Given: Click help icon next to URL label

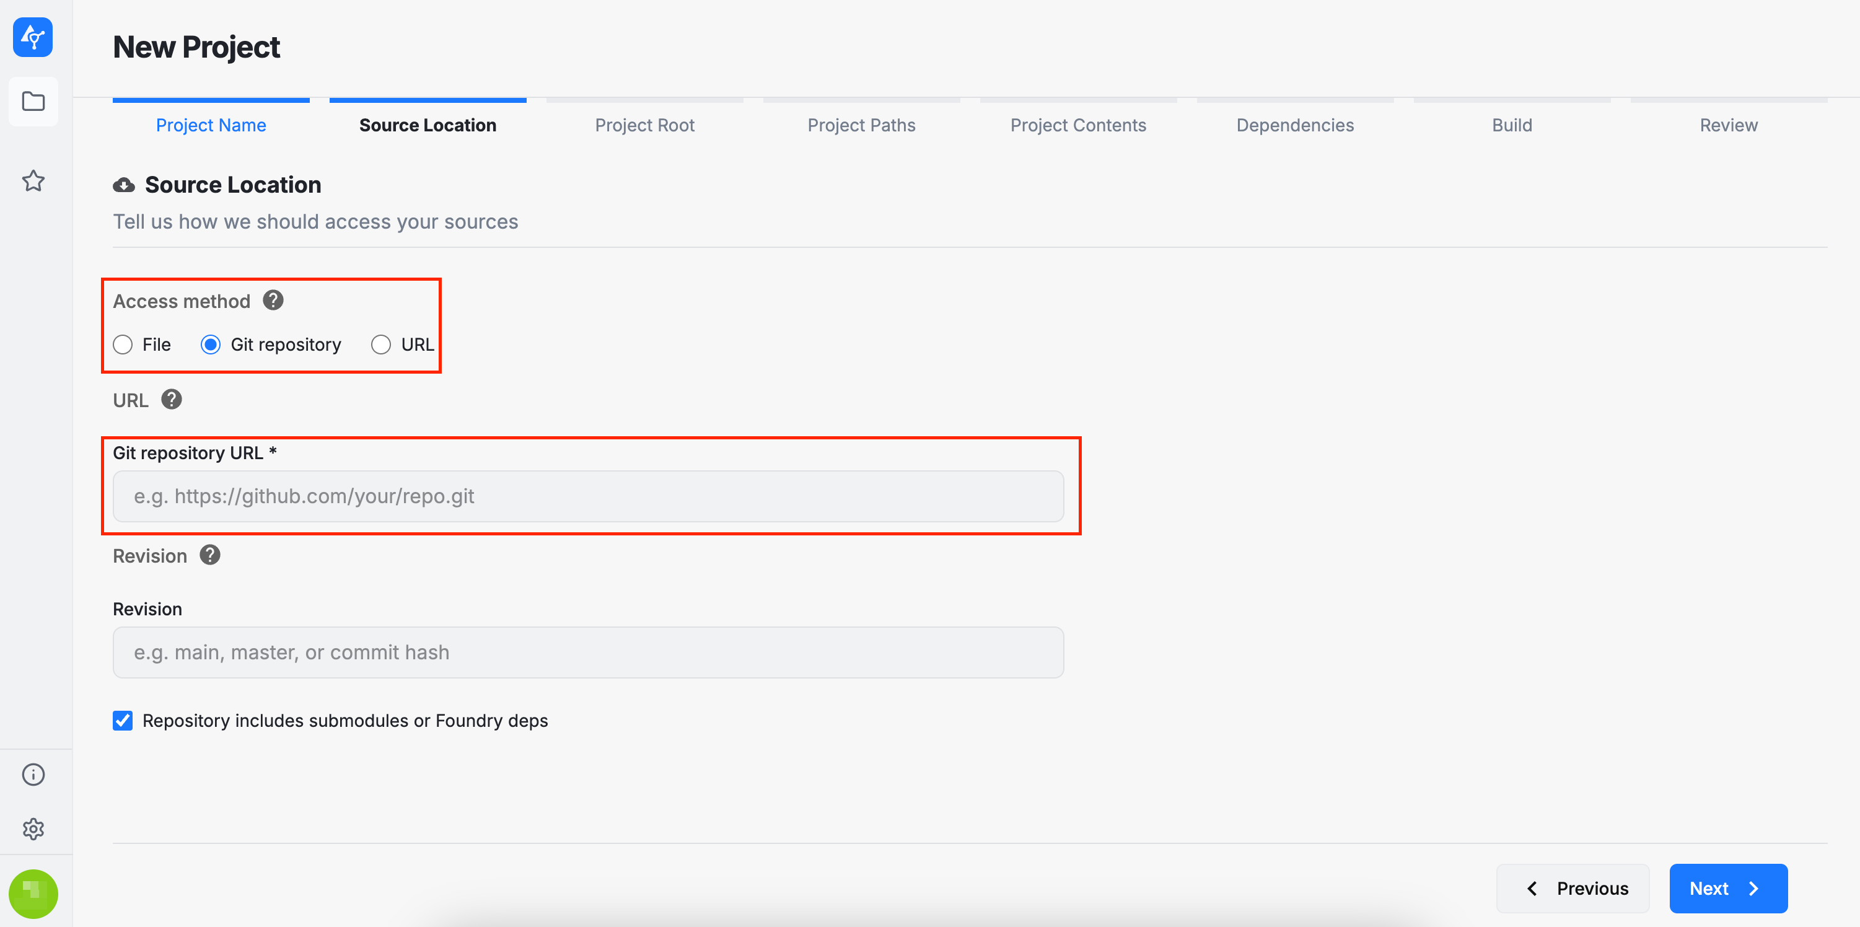Looking at the screenshot, I should [x=171, y=399].
